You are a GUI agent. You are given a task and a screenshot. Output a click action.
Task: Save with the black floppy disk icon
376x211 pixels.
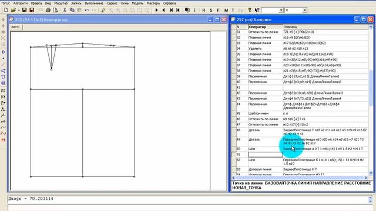[x=24, y=10]
